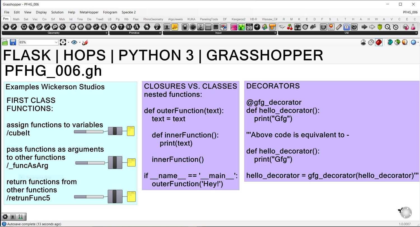Open arrow beside Zoom Extents icon
Image resolution: width=420 pixels, height=227 pixels.
(x=69, y=43)
